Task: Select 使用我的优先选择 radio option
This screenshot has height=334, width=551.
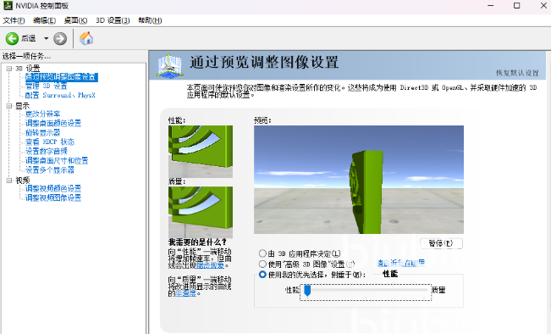Action: point(262,275)
